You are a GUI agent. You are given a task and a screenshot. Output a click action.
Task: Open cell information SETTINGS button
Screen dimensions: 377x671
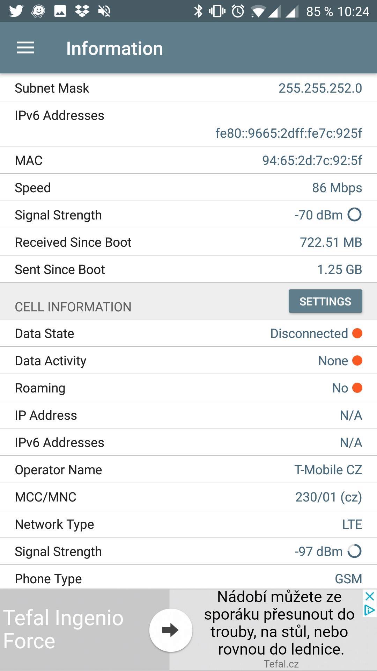pos(325,301)
